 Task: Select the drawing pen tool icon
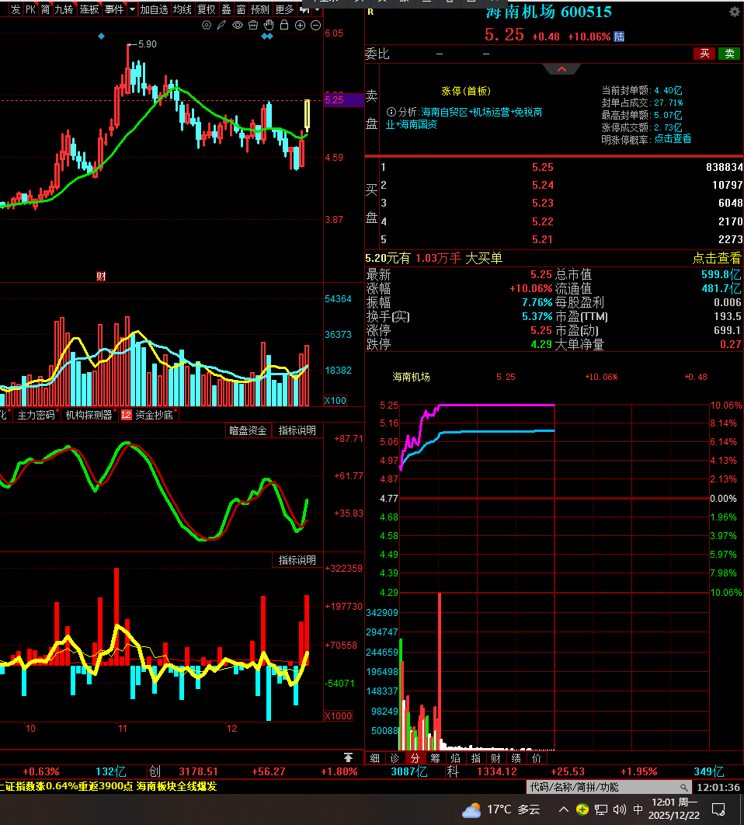[x=221, y=26]
